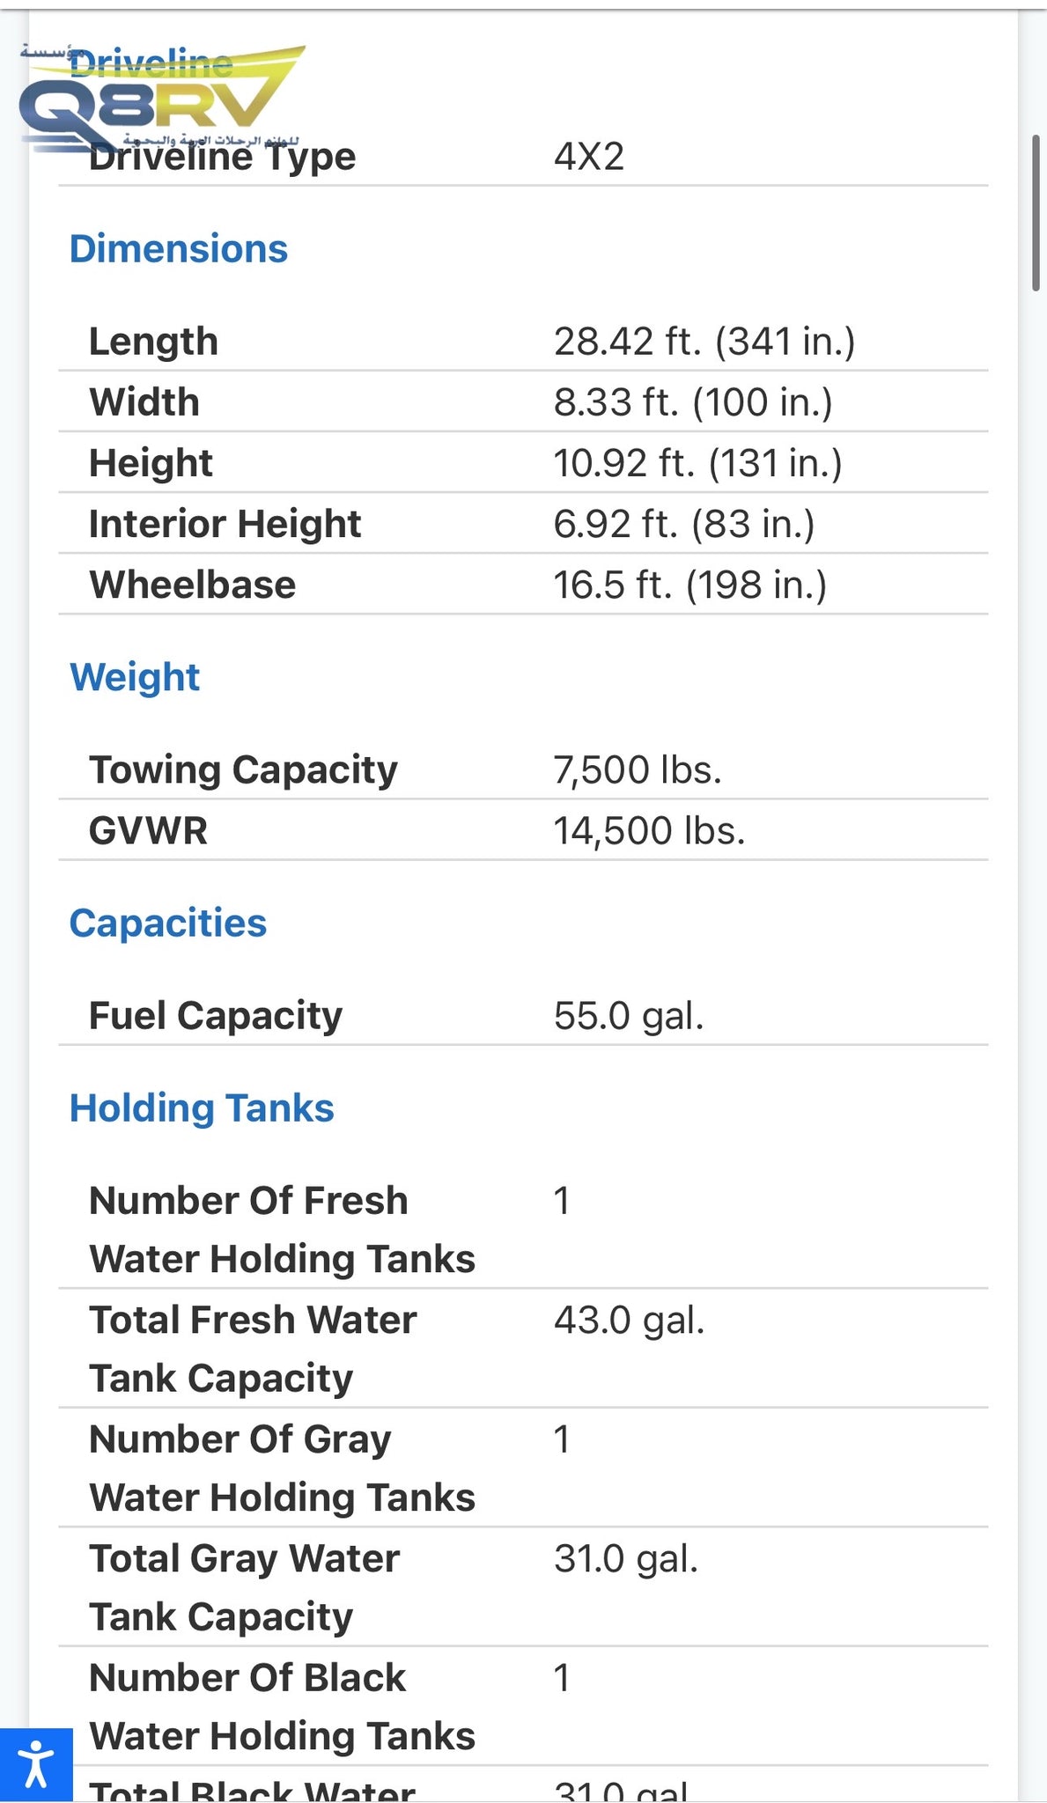The height and width of the screenshot is (1803, 1047).
Task: Select the Weight section heading
Action: pyautogui.click(x=135, y=677)
